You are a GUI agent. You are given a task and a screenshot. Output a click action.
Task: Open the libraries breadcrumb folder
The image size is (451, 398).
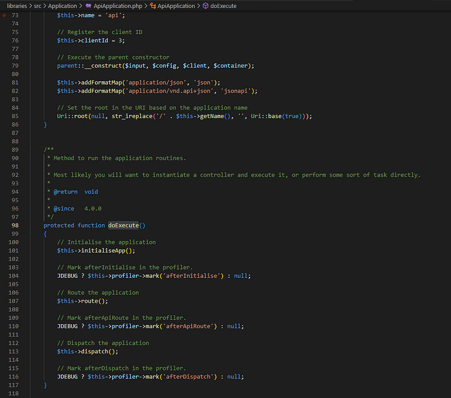pos(16,6)
